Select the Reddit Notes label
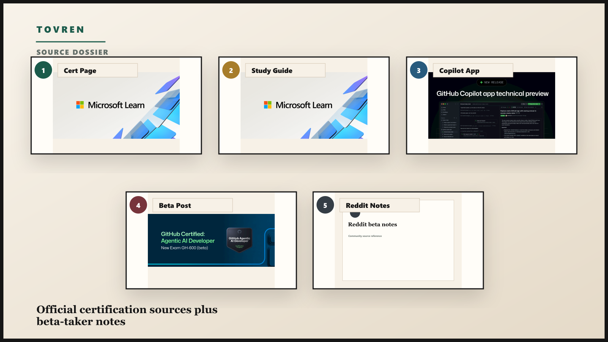Screen dimensions: 608x342 (380, 205)
